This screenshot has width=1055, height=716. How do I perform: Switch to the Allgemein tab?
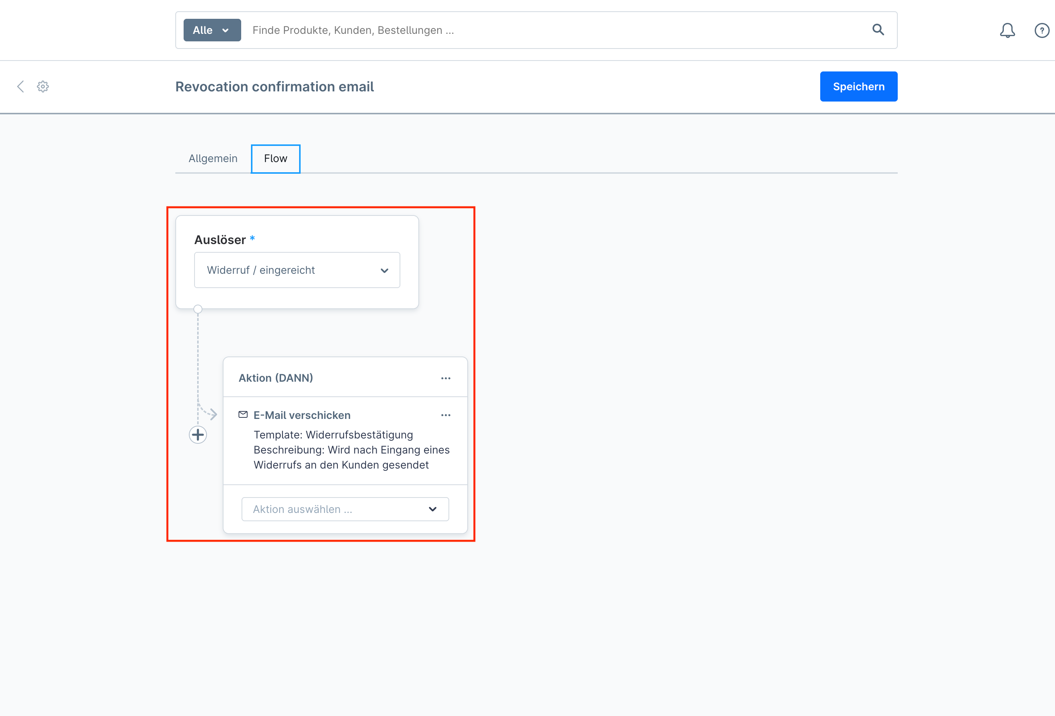click(213, 158)
